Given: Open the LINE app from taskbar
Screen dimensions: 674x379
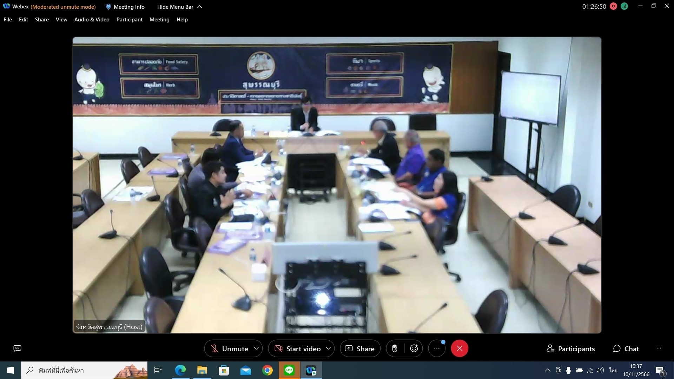Looking at the screenshot, I should point(289,370).
